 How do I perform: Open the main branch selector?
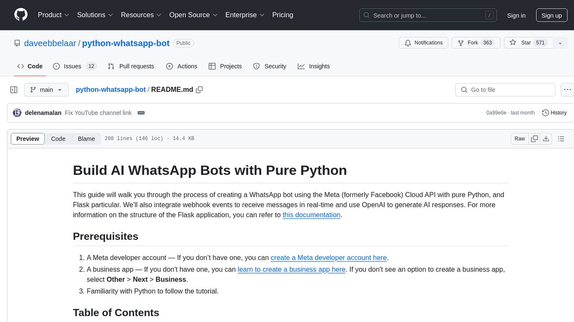click(x=46, y=90)
